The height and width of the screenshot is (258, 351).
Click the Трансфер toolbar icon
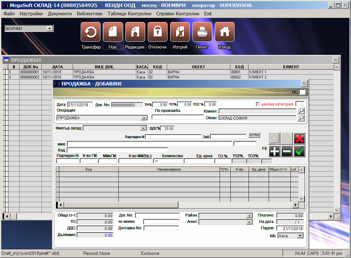point(91,32)
